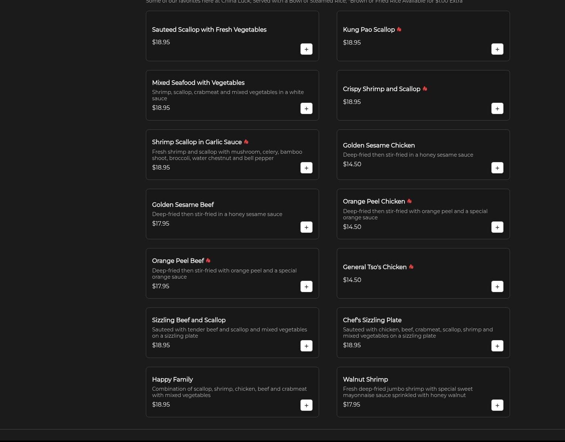Add Golden Sesame Chicken to order

click(x=497, y=168)
